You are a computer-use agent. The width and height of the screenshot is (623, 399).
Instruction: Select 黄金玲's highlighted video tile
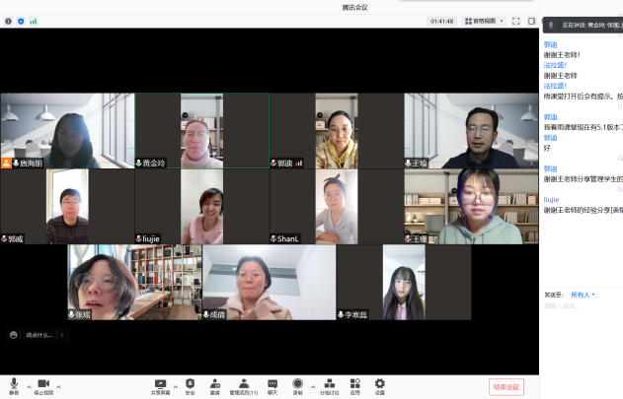point(201,130)
